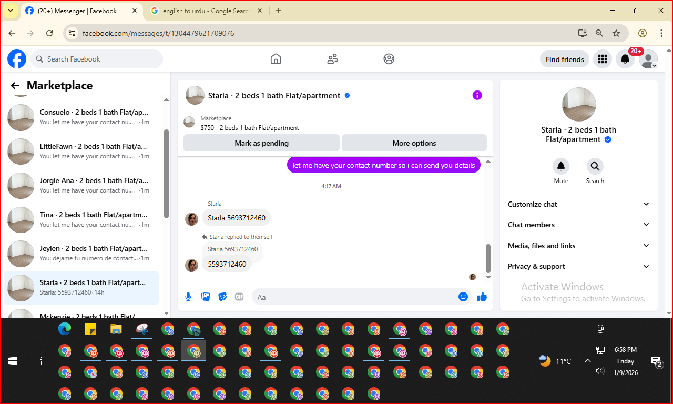The height and width of the screenshot is (404, 673).
Task: Send a thumbs up like
Action: pyautogui.click(x=482, y=297)
